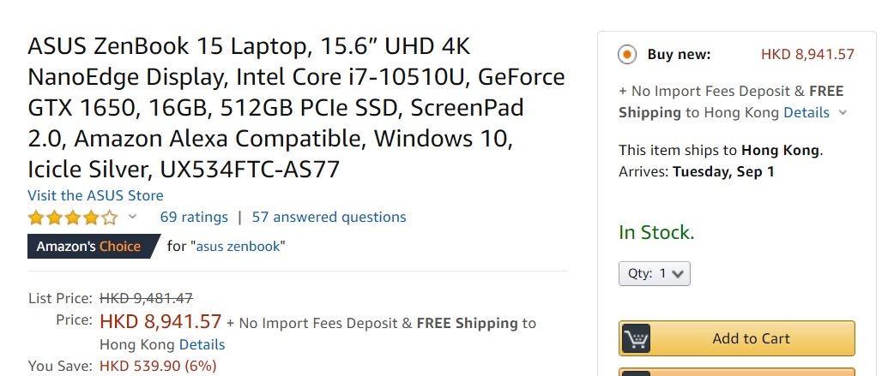Open the 69 ratings link
This screenshot has height=376, width=882.
194,218
